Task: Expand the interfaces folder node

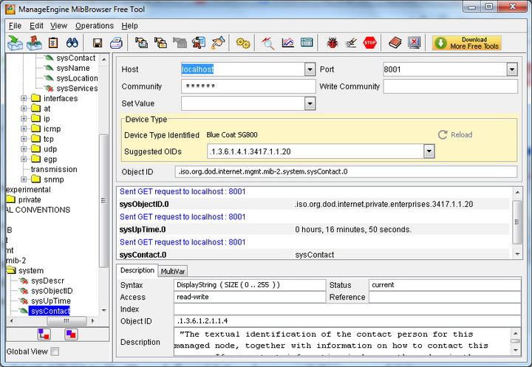Action: coord(24,98)
